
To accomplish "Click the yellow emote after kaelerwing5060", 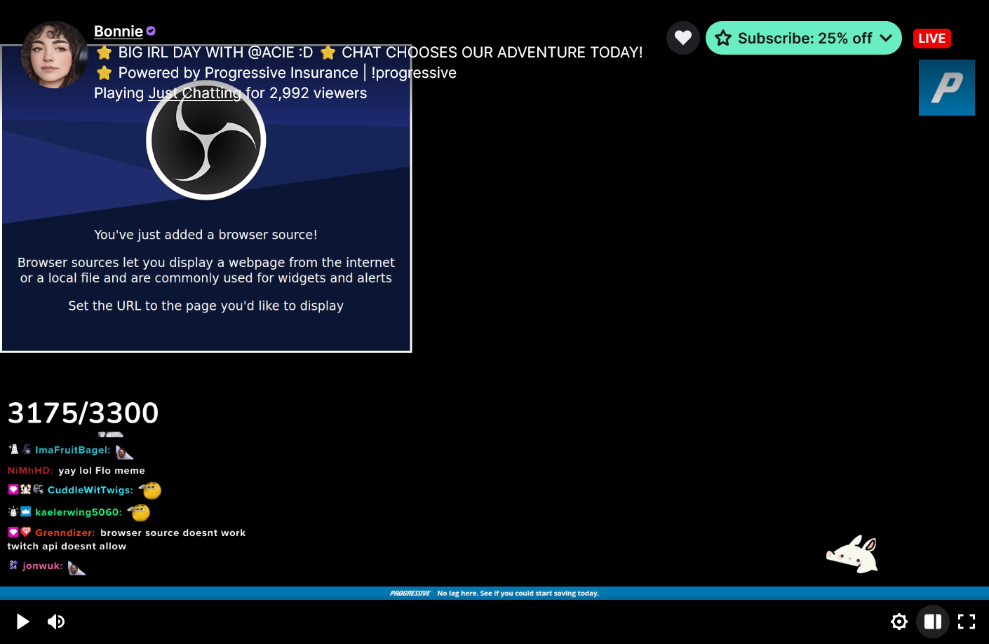I will pos(139,512).
